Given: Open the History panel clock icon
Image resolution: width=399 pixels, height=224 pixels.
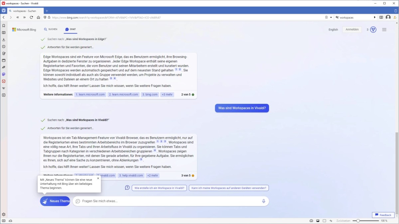Looking at the screenshot, I should coord(4,46).
